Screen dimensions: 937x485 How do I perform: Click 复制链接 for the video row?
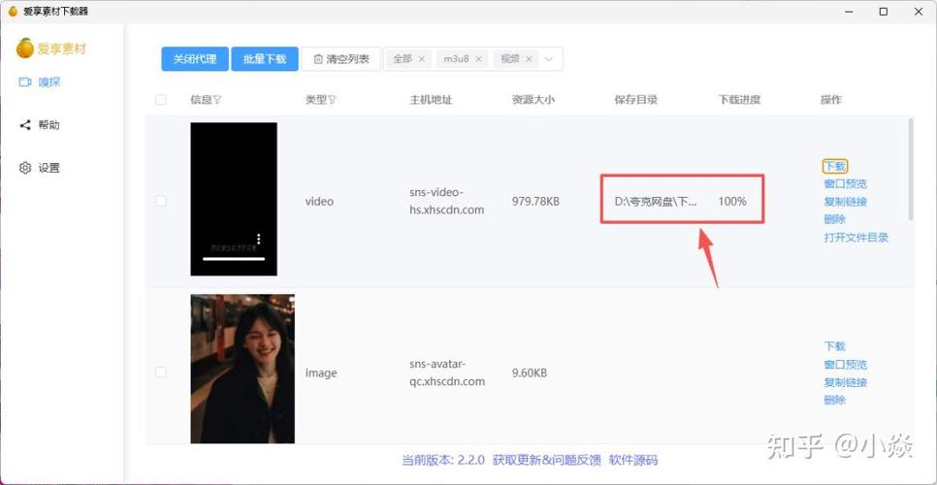[845, 202]
